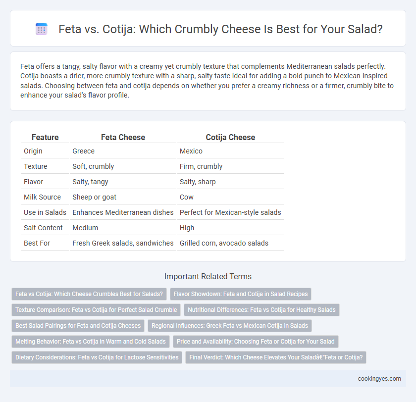The image size is (416, 402).
Task: Click 'Final Verdict: Which Cheese Elevates' tag
Action: [276, 357]
